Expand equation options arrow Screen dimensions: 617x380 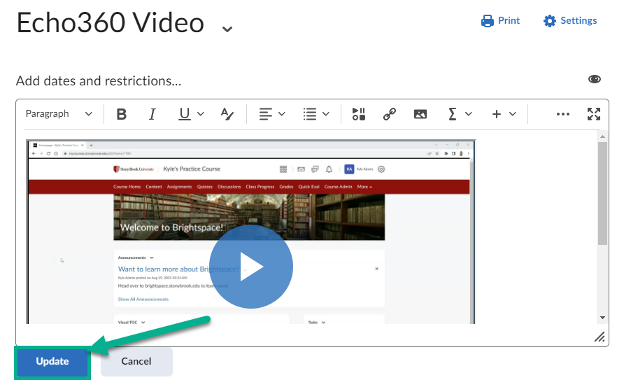[x=468, y=114]
